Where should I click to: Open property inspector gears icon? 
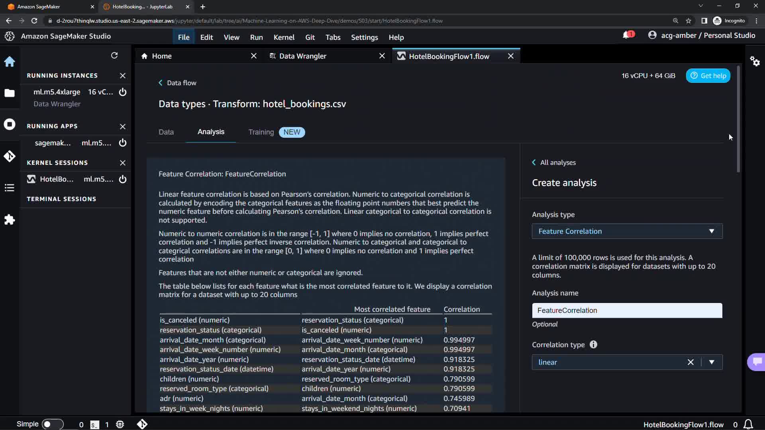755,61
